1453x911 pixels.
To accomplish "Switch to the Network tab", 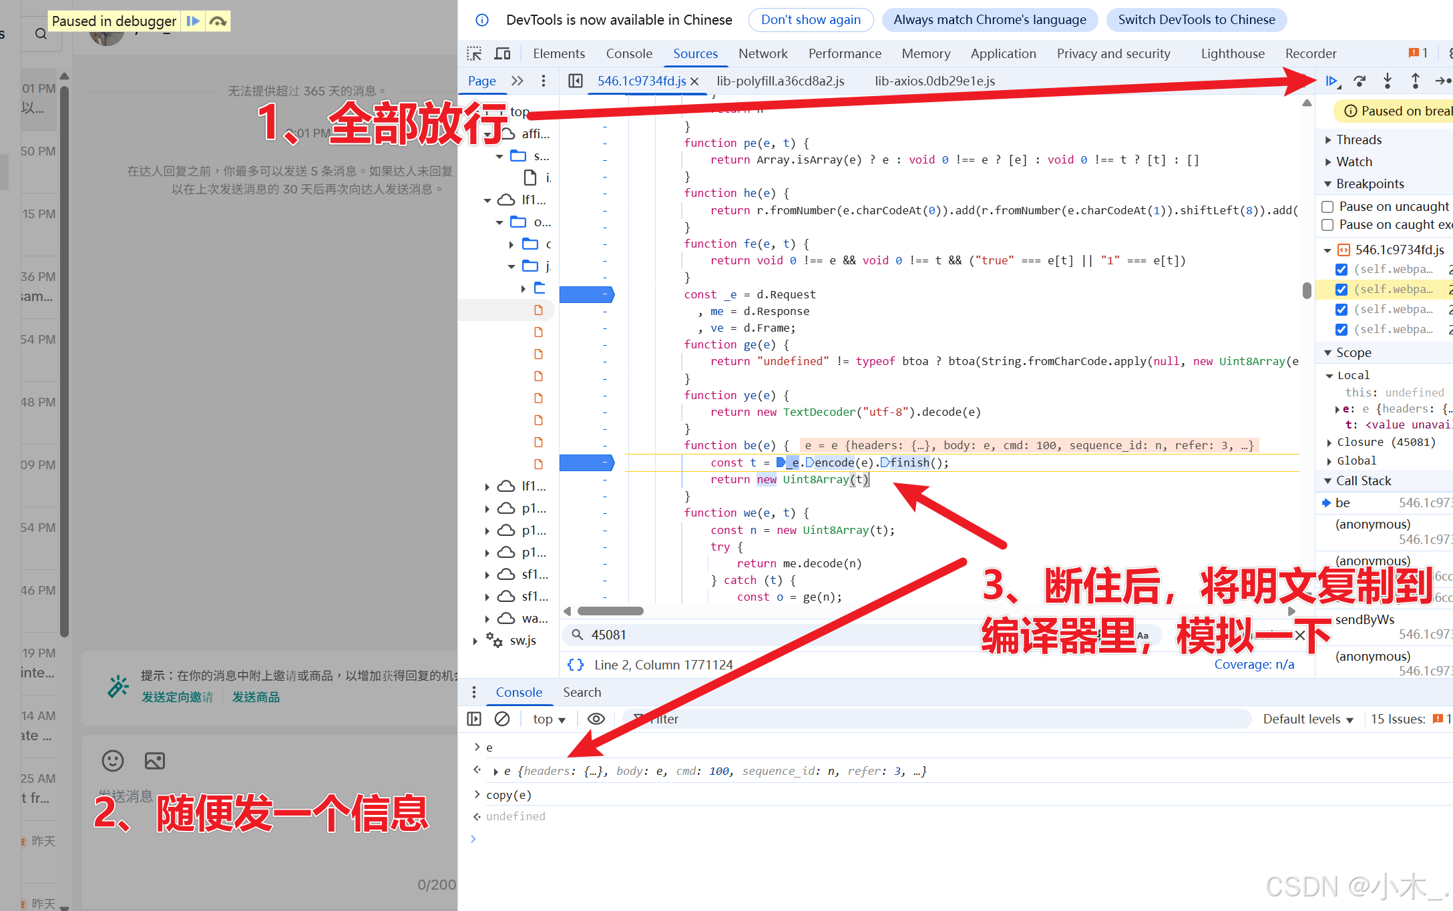I will (763, 53).
